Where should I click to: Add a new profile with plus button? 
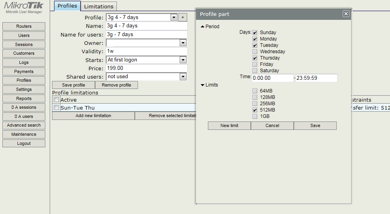pyautogui.click(x=182, y=17)
